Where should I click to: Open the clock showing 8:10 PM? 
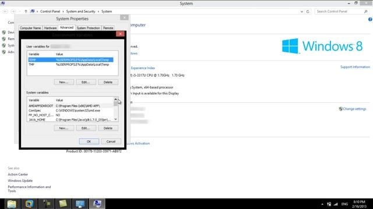[359, 204]
